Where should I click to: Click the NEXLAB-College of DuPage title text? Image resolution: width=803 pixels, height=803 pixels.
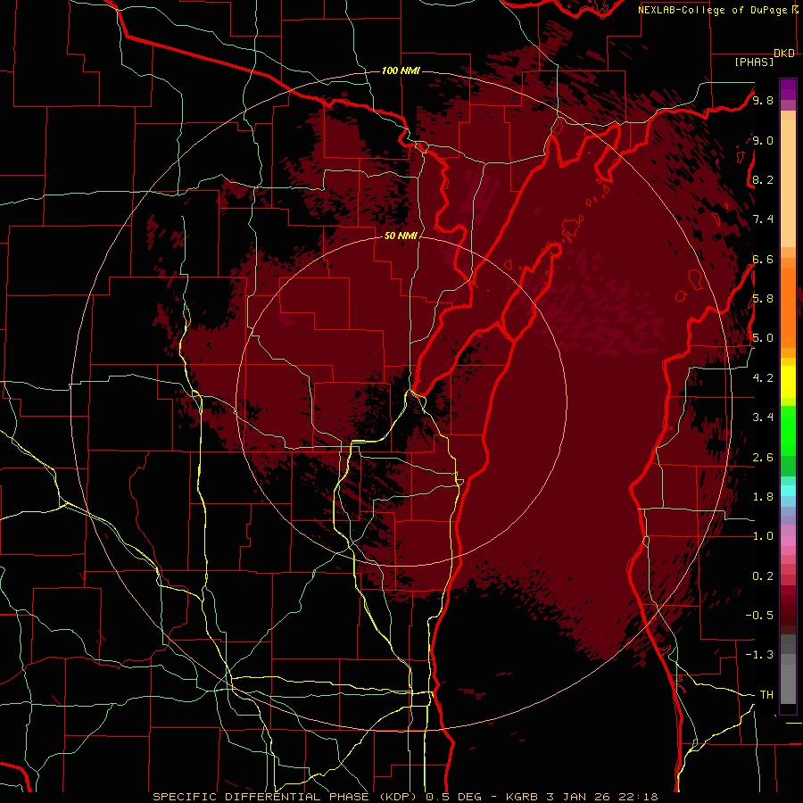pyautogui.click(x=712, y=10)
